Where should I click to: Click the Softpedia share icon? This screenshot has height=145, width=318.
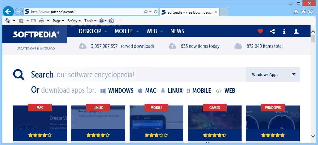[272, 31]
